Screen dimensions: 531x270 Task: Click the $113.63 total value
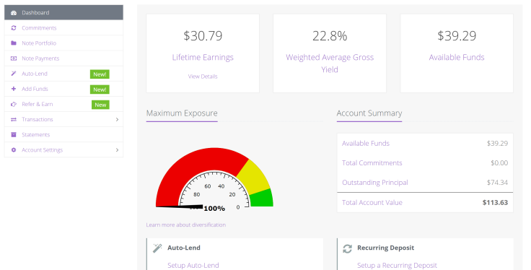point(495,203)
